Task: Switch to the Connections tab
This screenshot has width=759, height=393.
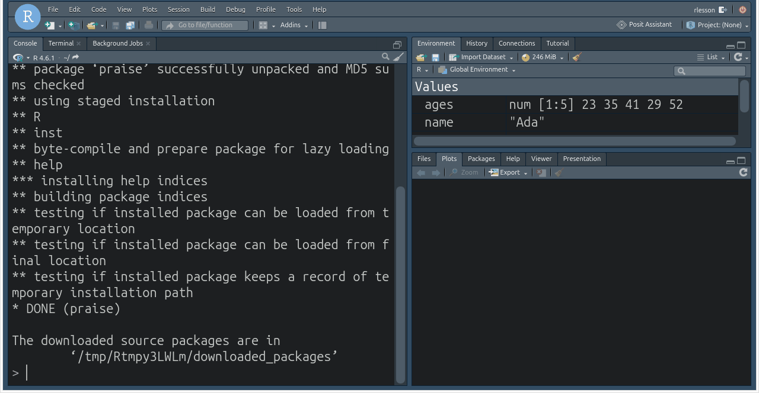Action: (516, 44)
